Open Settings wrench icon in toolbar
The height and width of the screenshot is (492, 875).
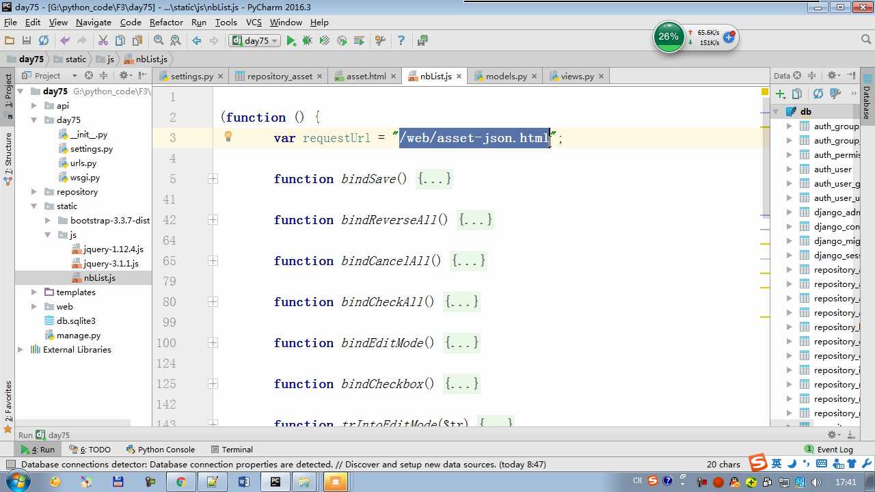tap(381, 41)
